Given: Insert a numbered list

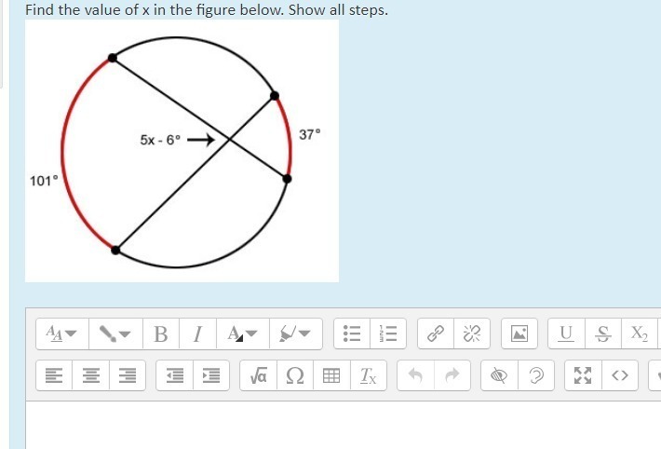Looking at the screenshot, I should coord(384,333).
